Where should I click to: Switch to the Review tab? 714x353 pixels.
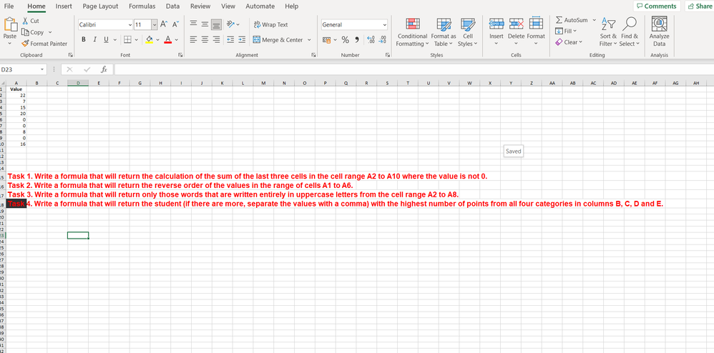[200, 6]
